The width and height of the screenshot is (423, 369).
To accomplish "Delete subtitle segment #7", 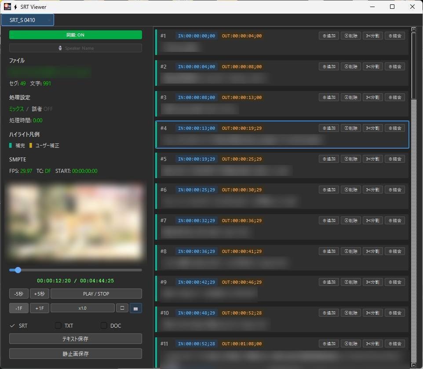I will click(x=351, y=220).
